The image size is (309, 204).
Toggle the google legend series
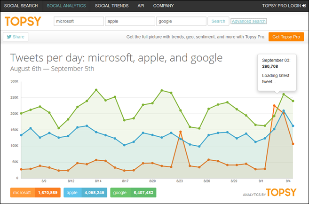click(133, 192)
